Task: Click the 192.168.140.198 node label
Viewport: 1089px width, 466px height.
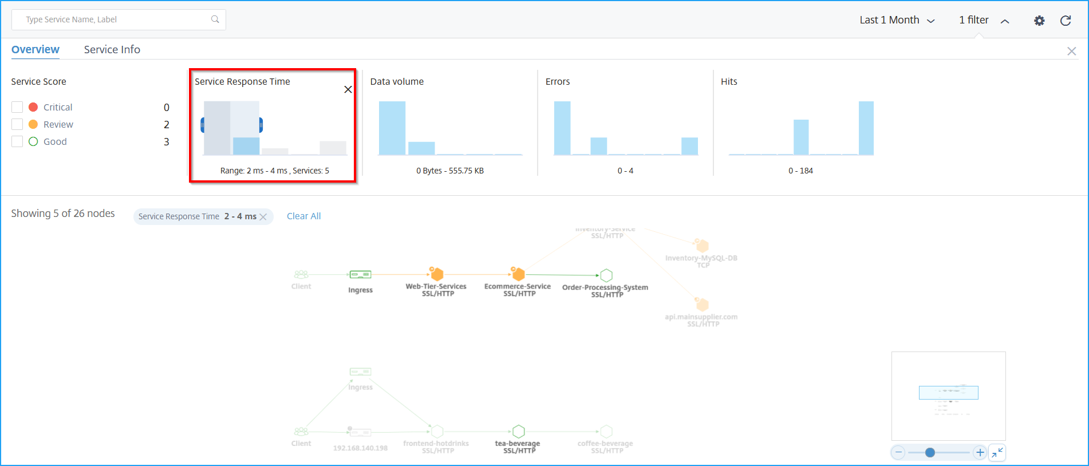Action: click(x=361, y=448)
